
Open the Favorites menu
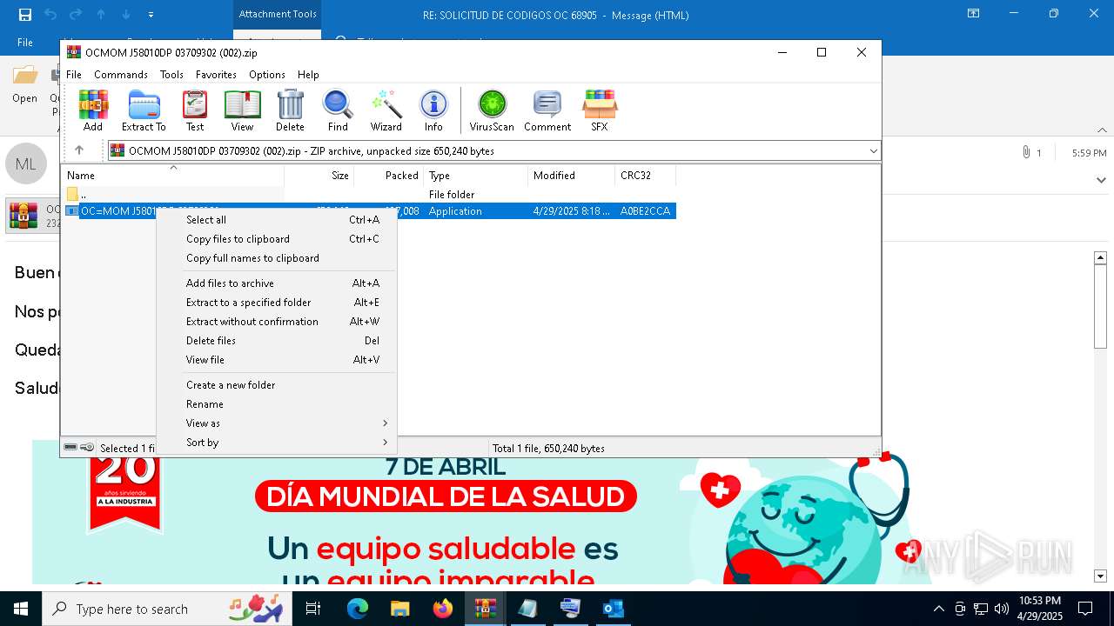(x=216, y=75)
